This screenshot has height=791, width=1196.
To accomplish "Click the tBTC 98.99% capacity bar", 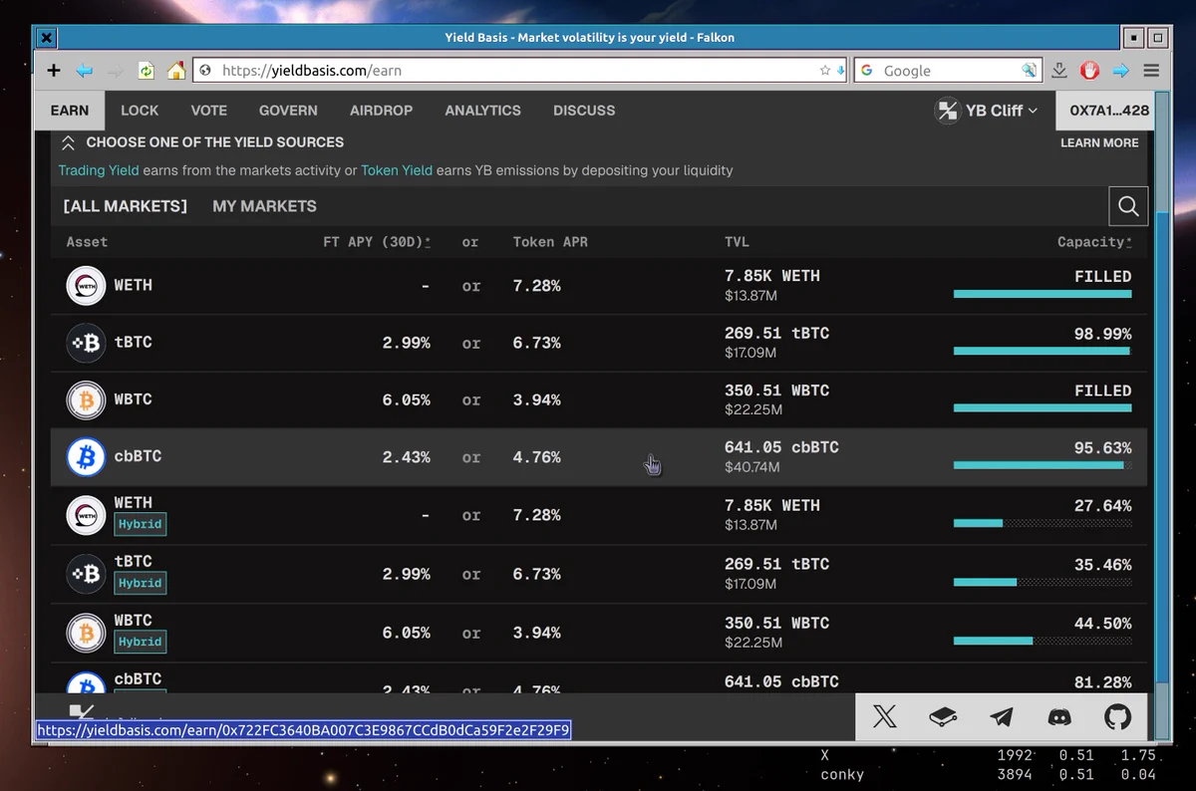I will click(1043, 351).
